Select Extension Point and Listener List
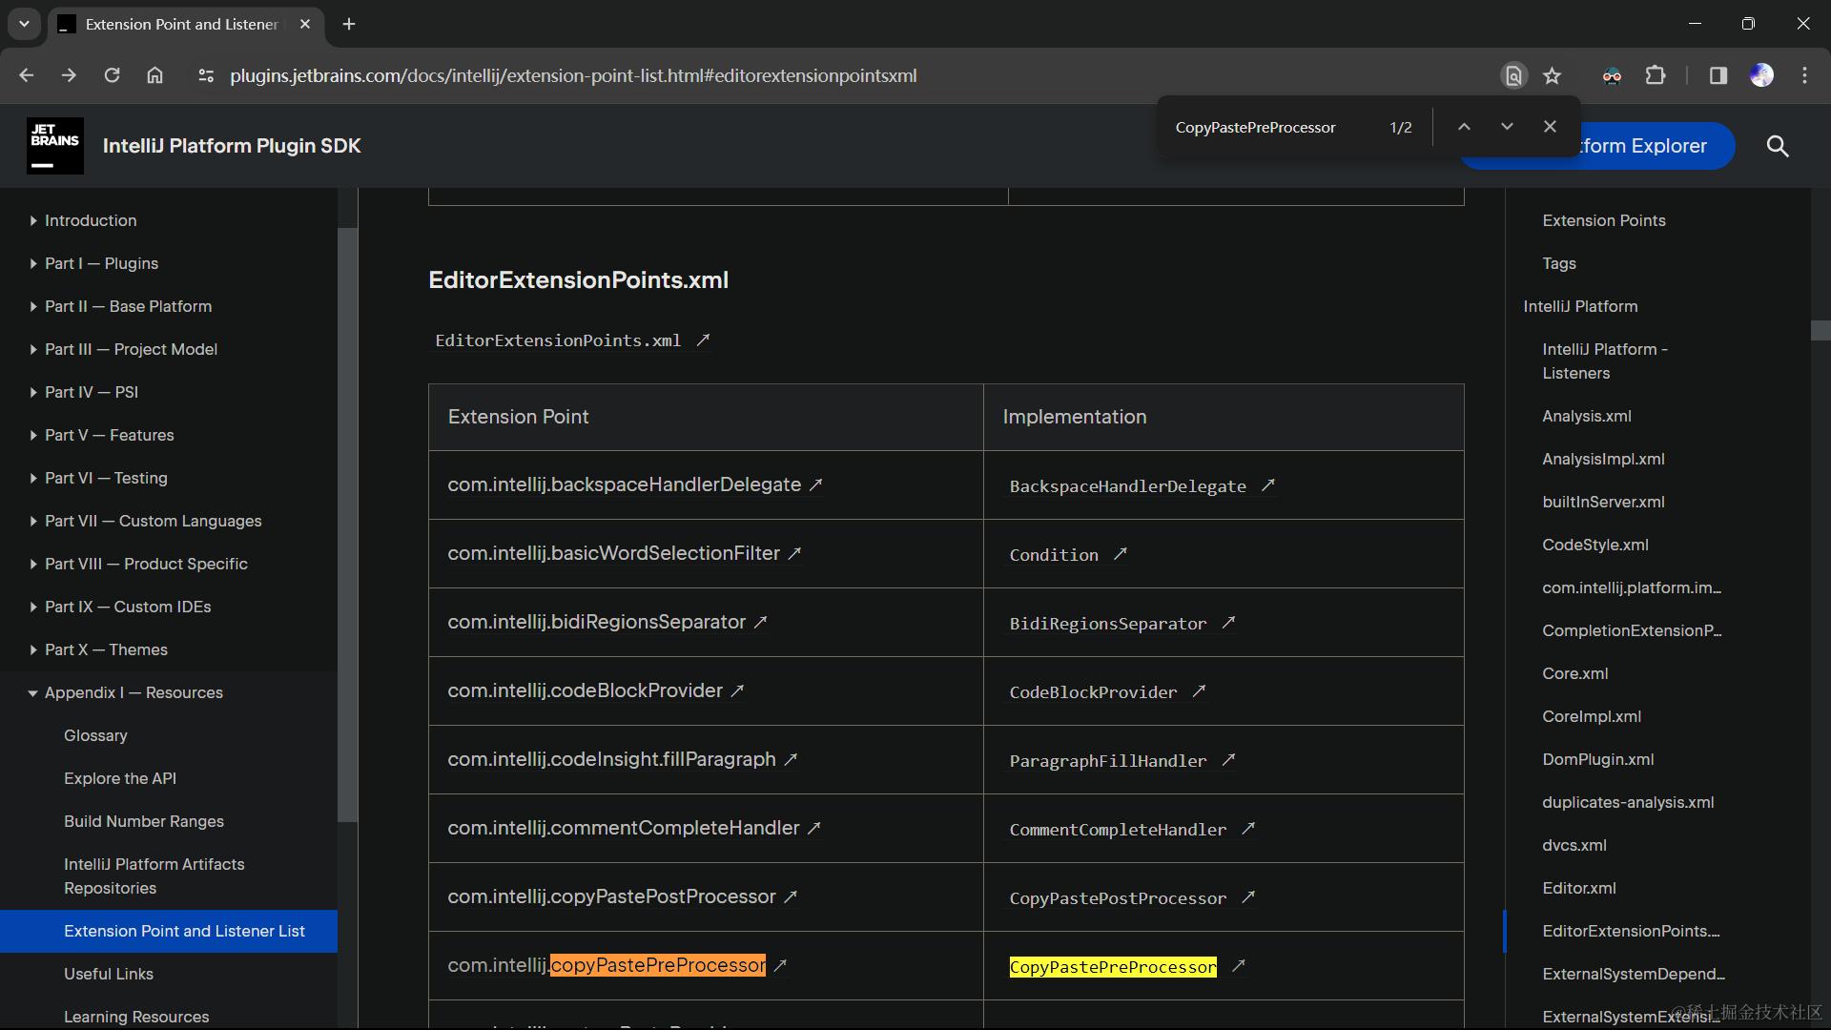This screenshot has width=1831, height=1030. [169, 931]
